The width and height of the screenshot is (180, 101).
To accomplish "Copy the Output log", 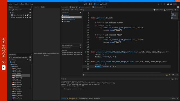I will (x=172, y=79).
